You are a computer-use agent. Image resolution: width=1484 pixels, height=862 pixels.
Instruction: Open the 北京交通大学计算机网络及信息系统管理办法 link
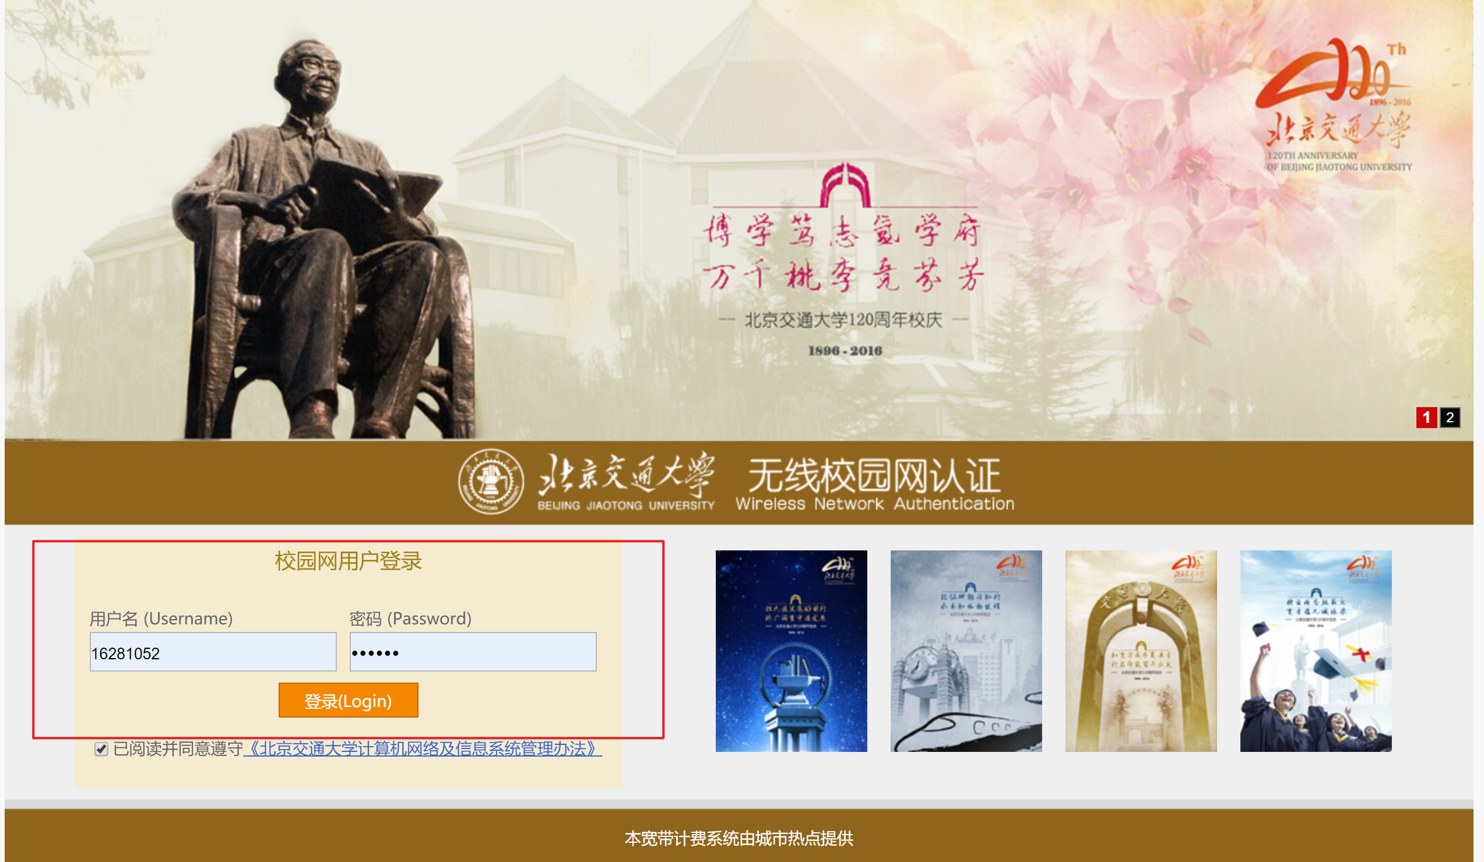(x=422, y=748)
